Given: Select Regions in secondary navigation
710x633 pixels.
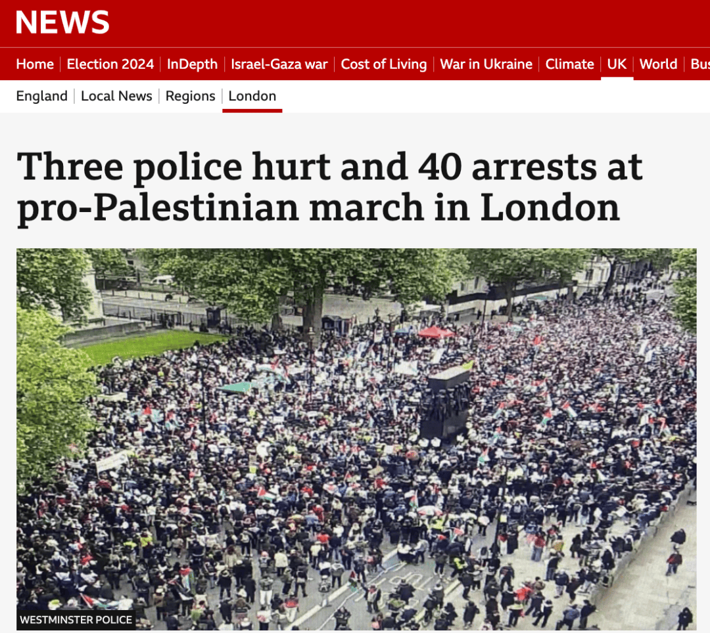Looking at the screenshot, I should click(190, 96).
